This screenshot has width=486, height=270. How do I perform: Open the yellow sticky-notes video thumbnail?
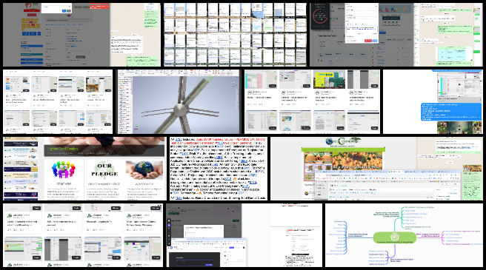[x=329, y=79]
